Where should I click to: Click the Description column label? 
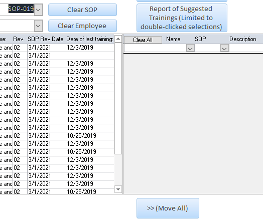tap(243, 39)
